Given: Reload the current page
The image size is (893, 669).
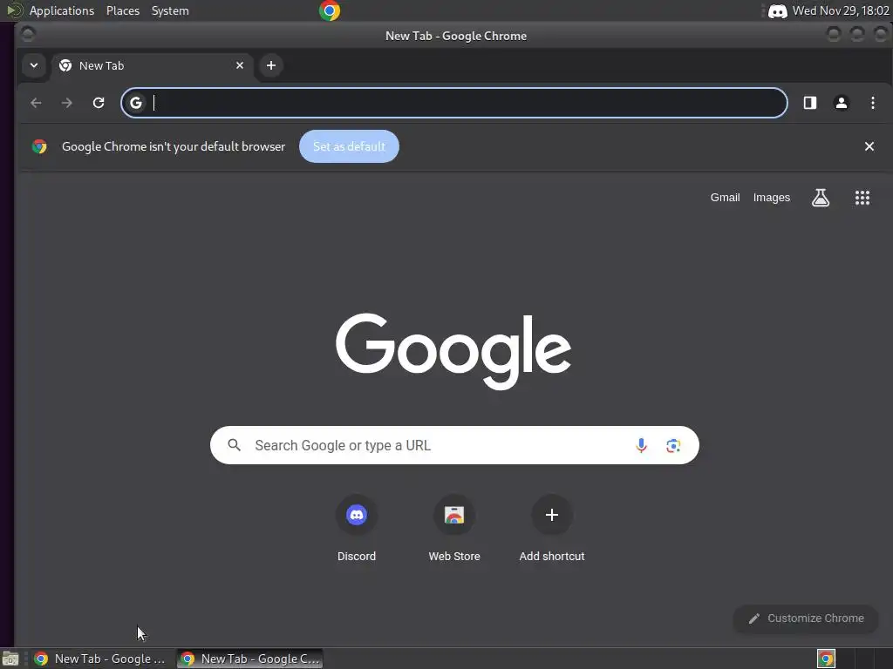Looking at the screenshot, I should [x=99, y=103].
